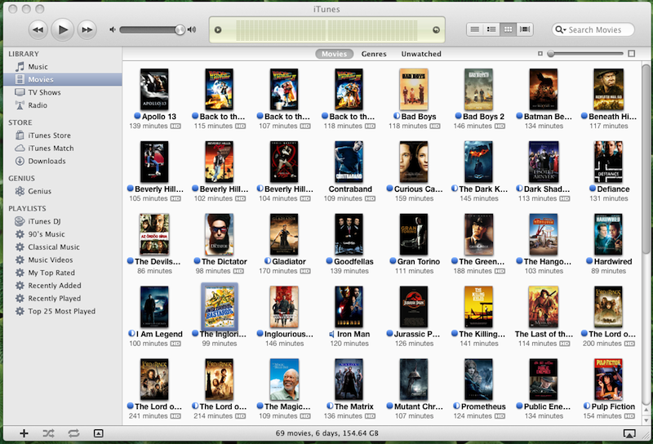This screenshot has width=653, height=444.
Task: Toggle shuffle in the bottom bar
Action: click(x=48, y=433)
